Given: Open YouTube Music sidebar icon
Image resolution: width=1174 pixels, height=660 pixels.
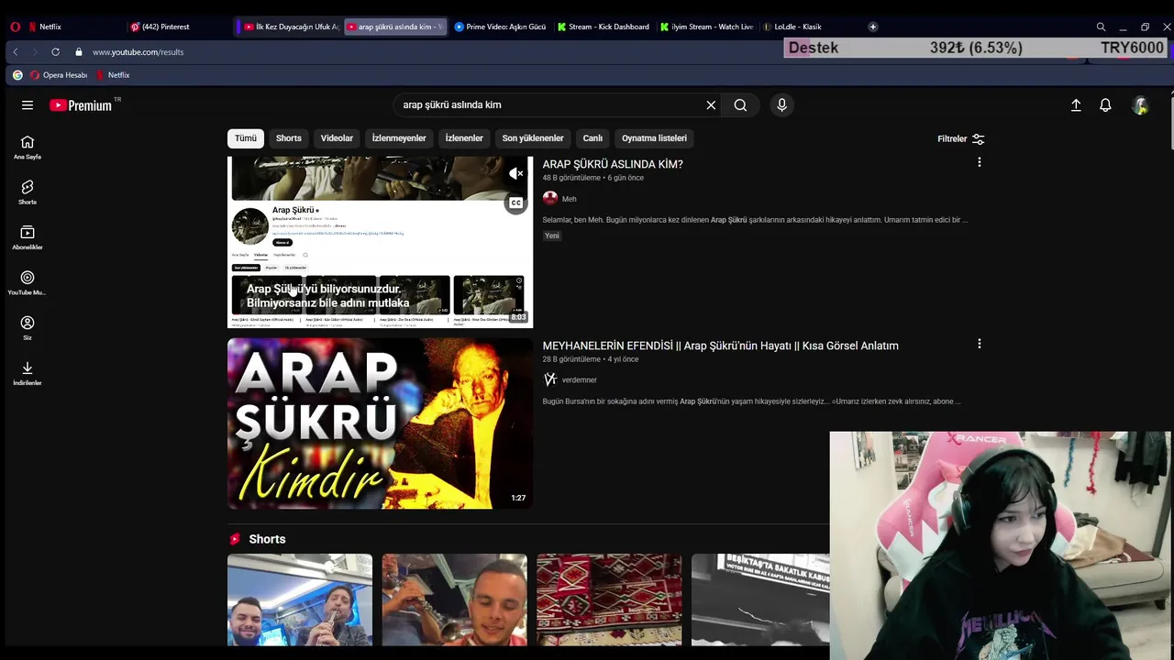Looking at the screenshot, I should pyautogui.click(x=28, y=282).
